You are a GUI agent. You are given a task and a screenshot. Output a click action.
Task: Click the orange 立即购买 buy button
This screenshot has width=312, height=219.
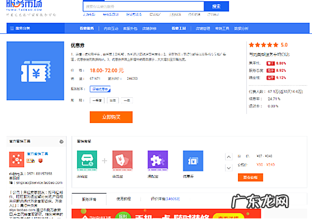pyautogui.click(x=111, y=117)
